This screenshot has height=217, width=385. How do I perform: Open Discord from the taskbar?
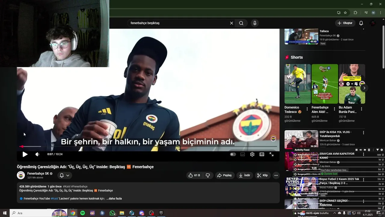[142, 213]
